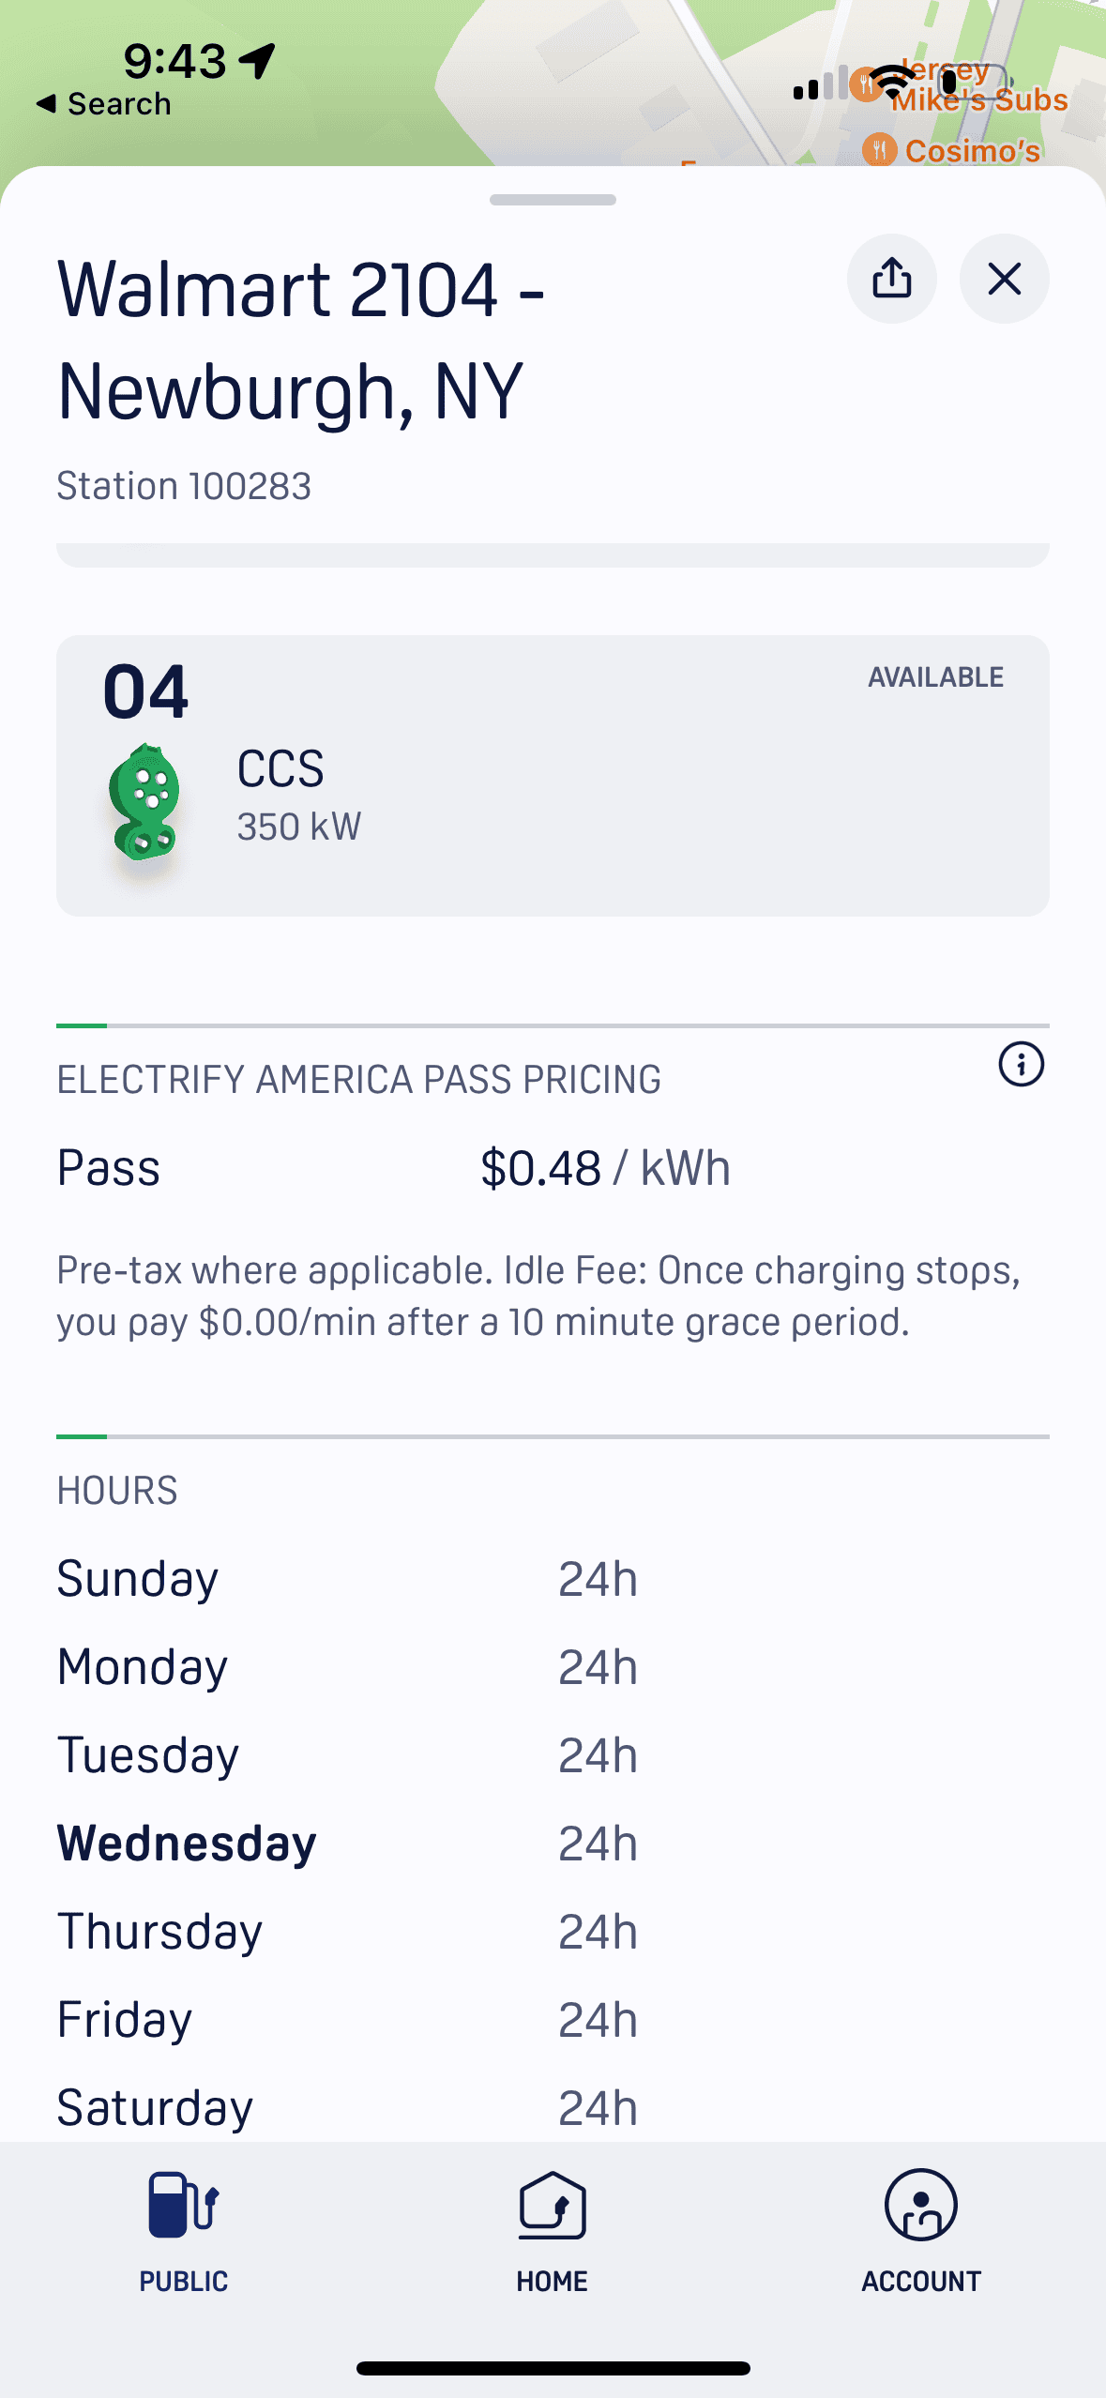Open pass pricing info icon
Screen dimensions: 1106x2398
1021,1065
